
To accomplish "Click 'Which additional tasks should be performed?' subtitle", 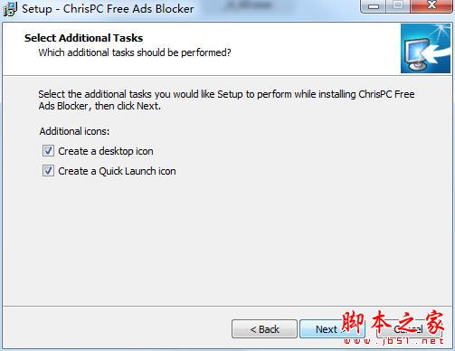I will [x=135, y=52].
